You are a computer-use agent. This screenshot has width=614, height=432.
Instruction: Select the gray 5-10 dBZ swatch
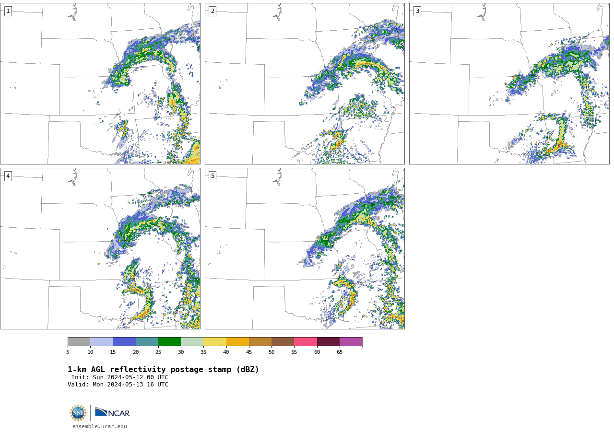pos(79,342)
